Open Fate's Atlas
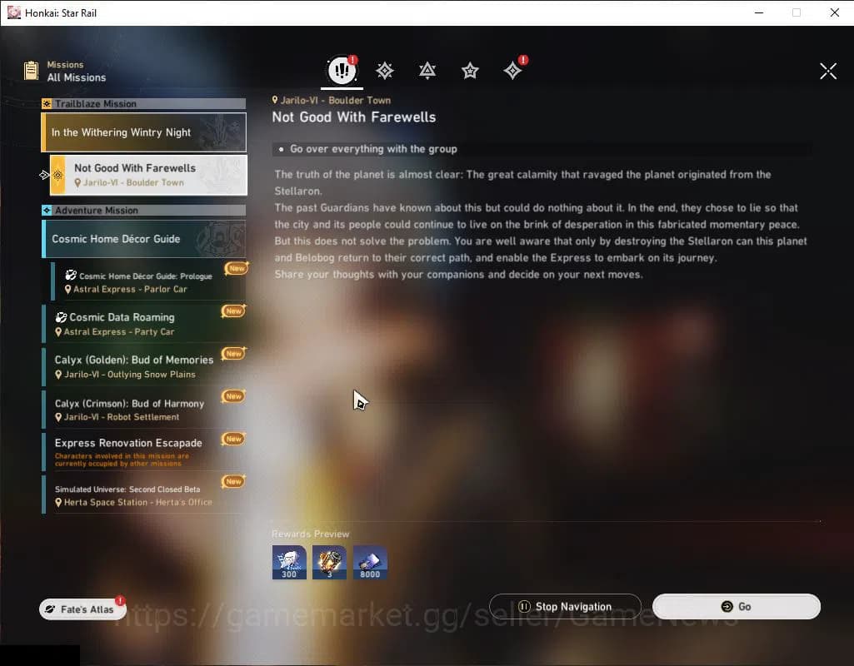 [x=82, y=609]
